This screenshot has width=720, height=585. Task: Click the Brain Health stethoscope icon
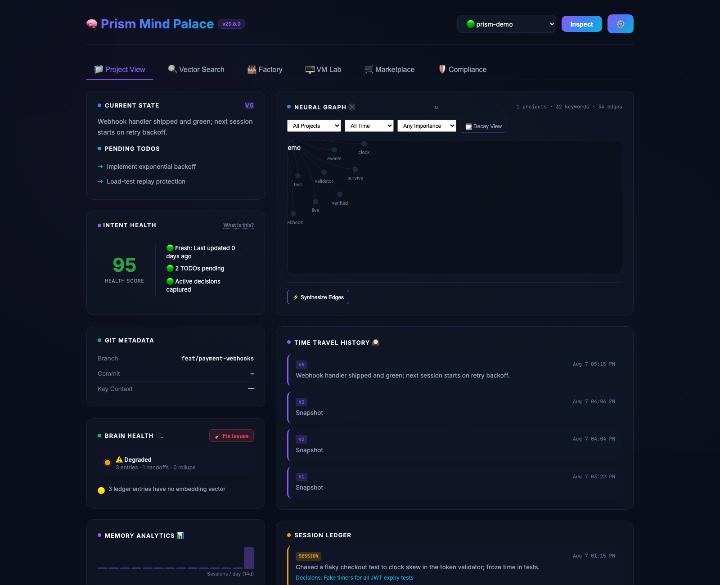click(x=159, y=436)
